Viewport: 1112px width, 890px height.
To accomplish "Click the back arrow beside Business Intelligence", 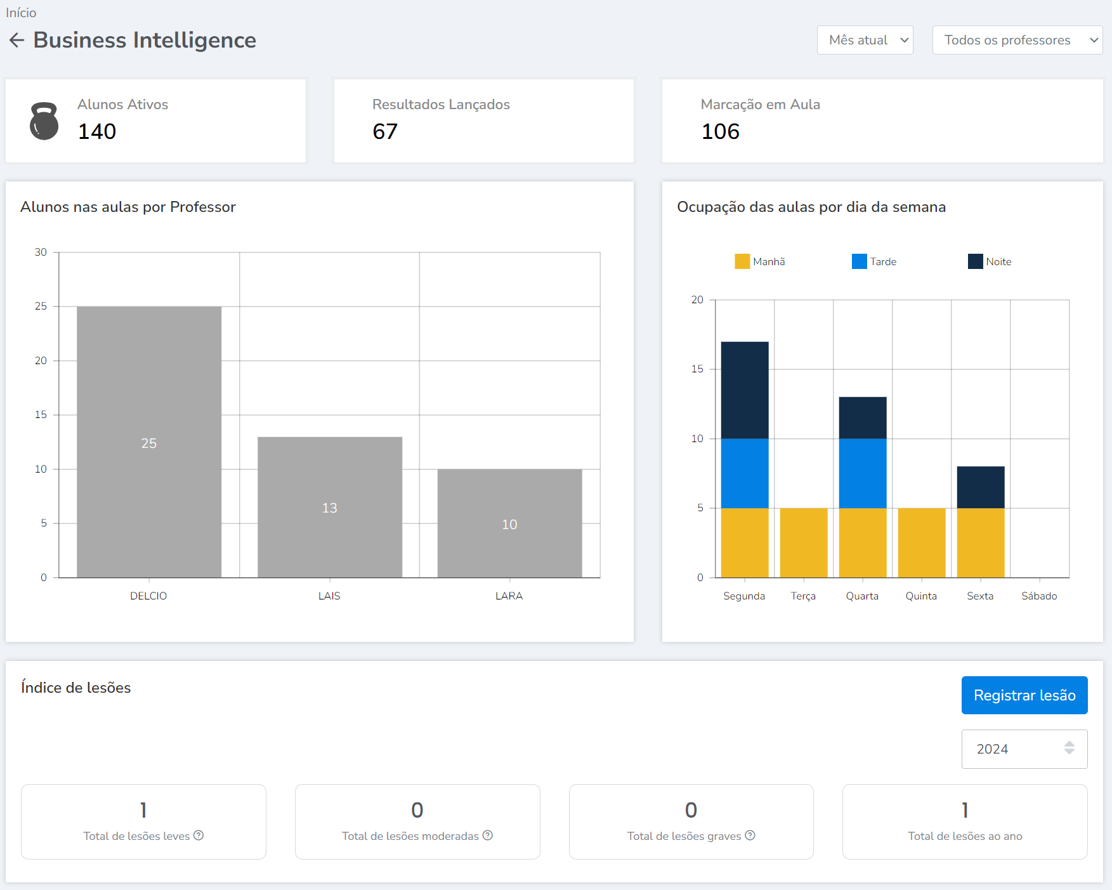I will 16,41.
